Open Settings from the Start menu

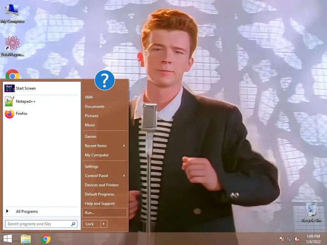pyautogui.click(x=105, y=167)
